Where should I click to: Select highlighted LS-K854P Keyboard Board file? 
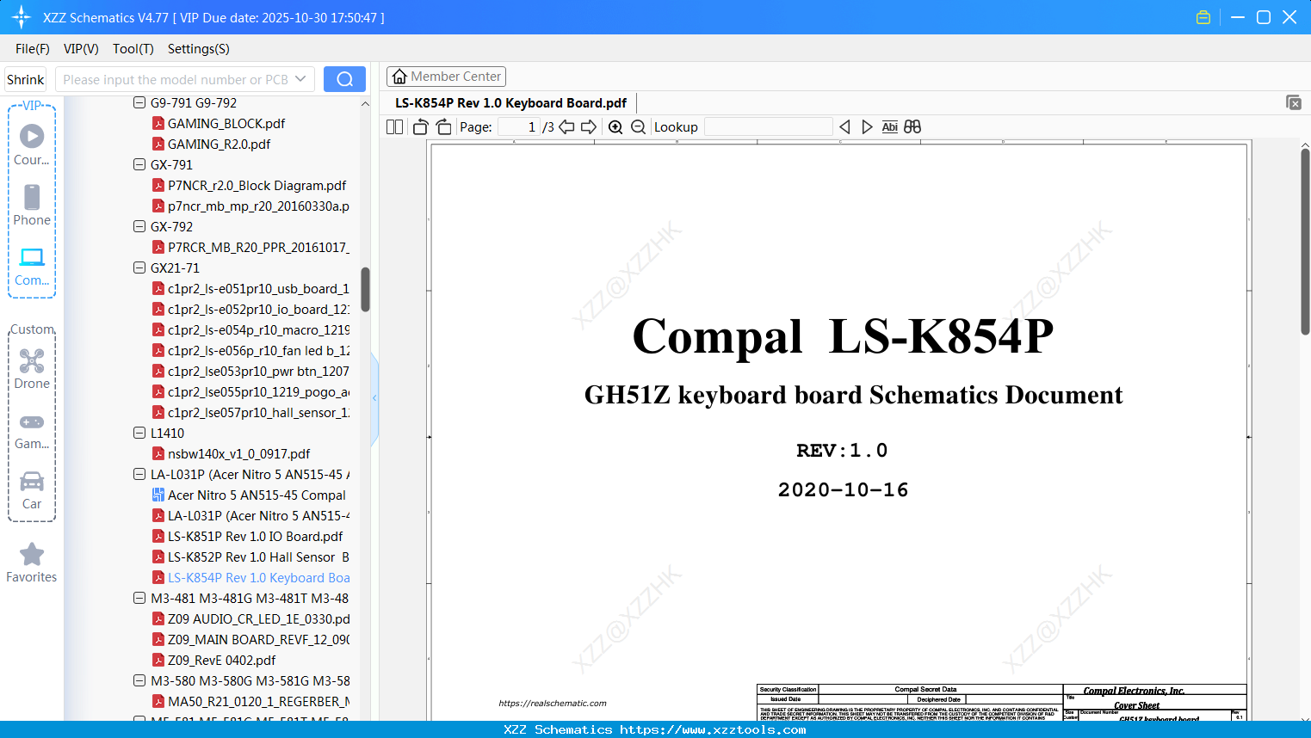[x=250, y=577]
